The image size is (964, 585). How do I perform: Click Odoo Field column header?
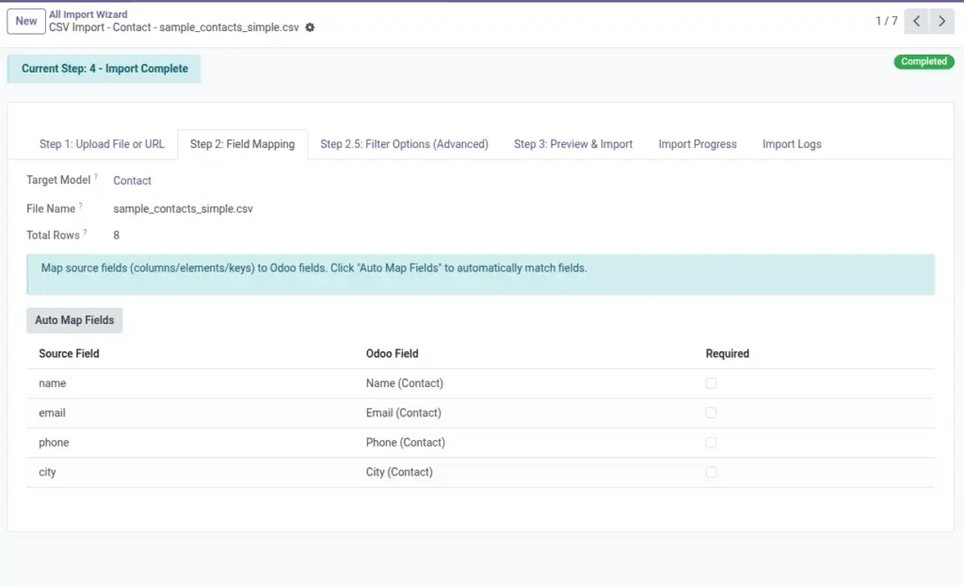392,353
